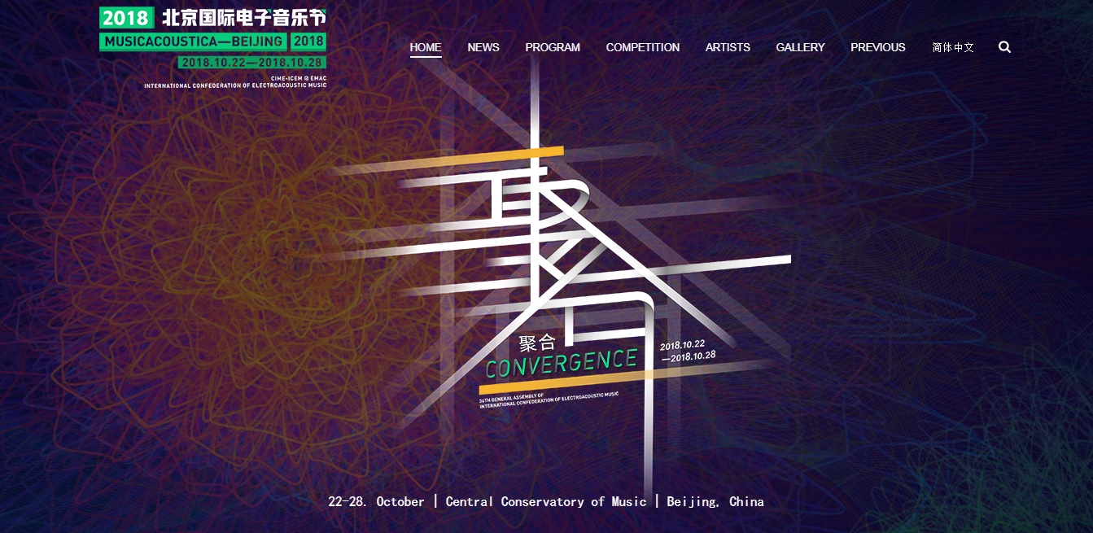This screenshot has height=533, width=1093.
Task: Switch language to 简体中文
Action: [953, 47]
